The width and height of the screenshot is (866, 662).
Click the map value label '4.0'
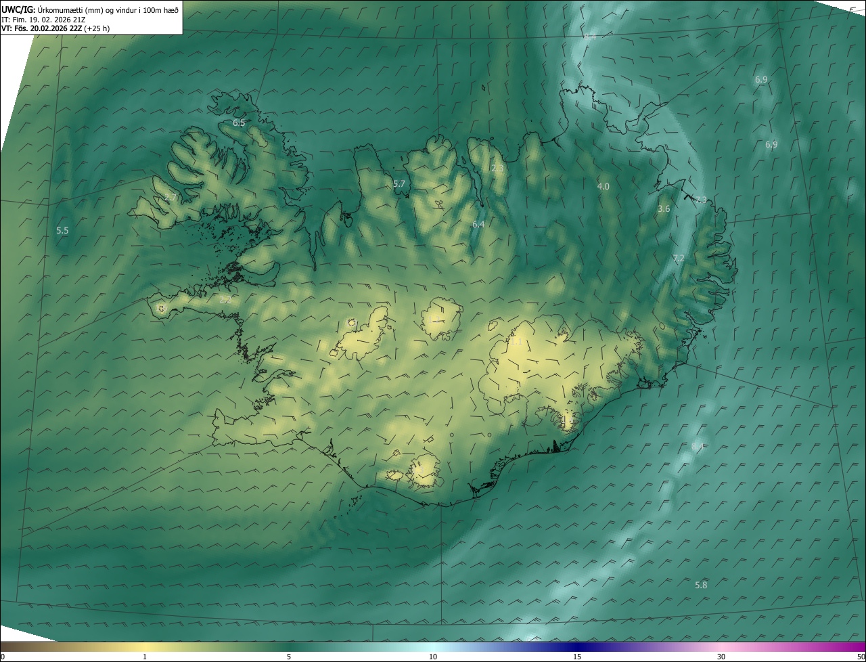tap(603, 186)
